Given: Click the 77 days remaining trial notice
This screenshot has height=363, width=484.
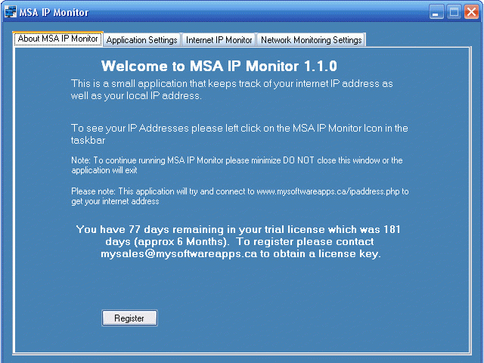Looking at the screenshot, I should [238, 241].
